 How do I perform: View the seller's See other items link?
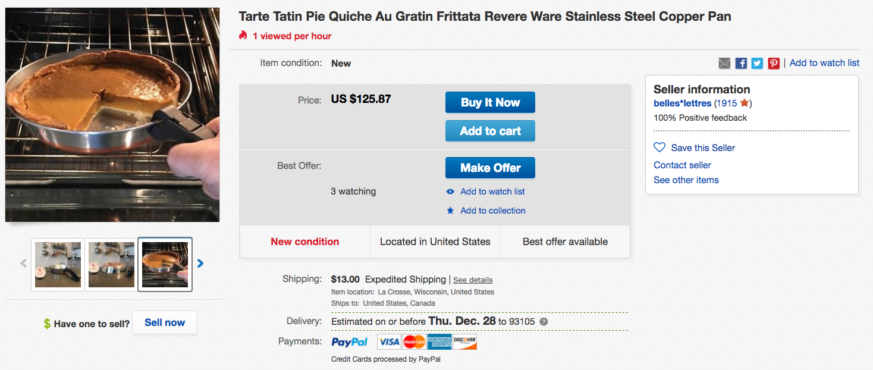(686, 180)
